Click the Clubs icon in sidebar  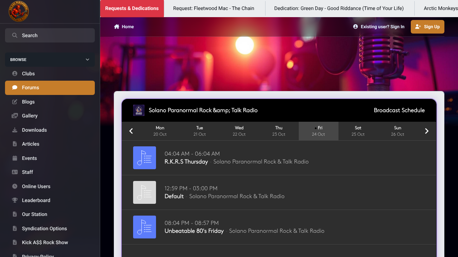[x=15, y=74]
